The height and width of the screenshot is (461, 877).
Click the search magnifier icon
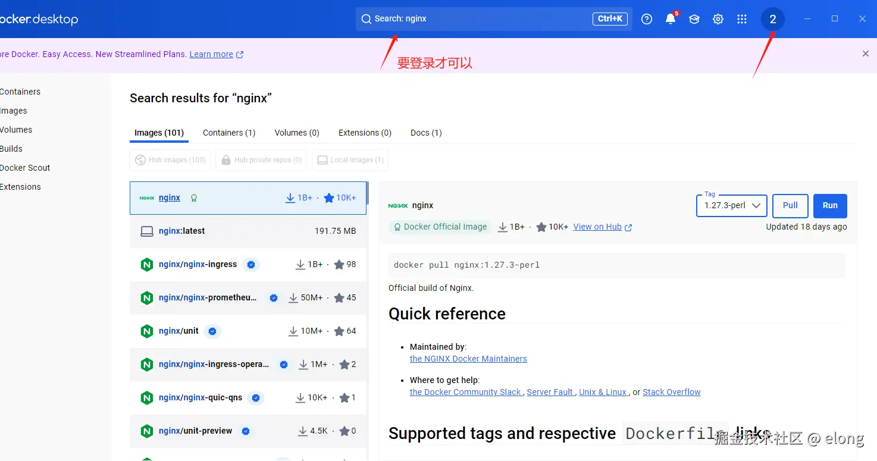tap(367, 19)
